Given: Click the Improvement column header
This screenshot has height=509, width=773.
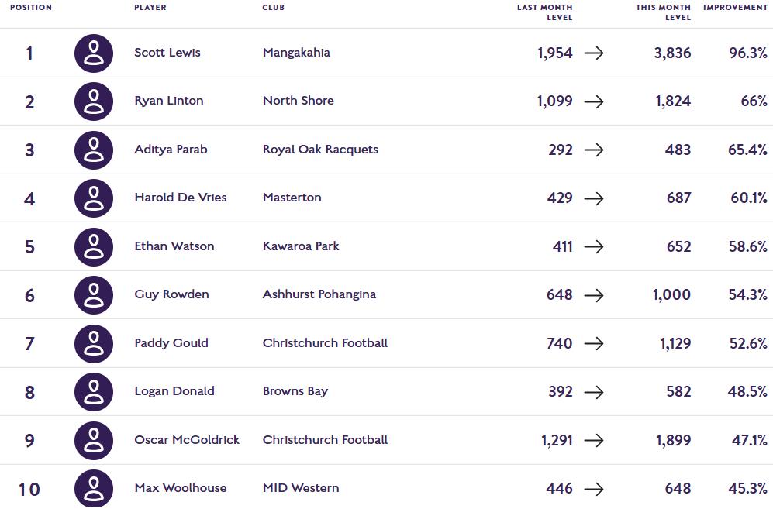Looking at the screenshot, I should [x=735, y=8].
